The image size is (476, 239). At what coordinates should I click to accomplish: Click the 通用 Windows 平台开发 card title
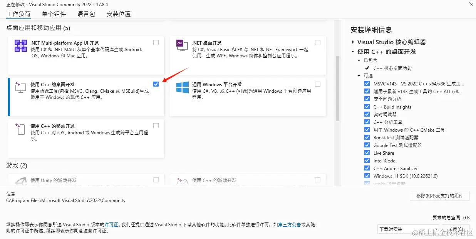(217, 84)
